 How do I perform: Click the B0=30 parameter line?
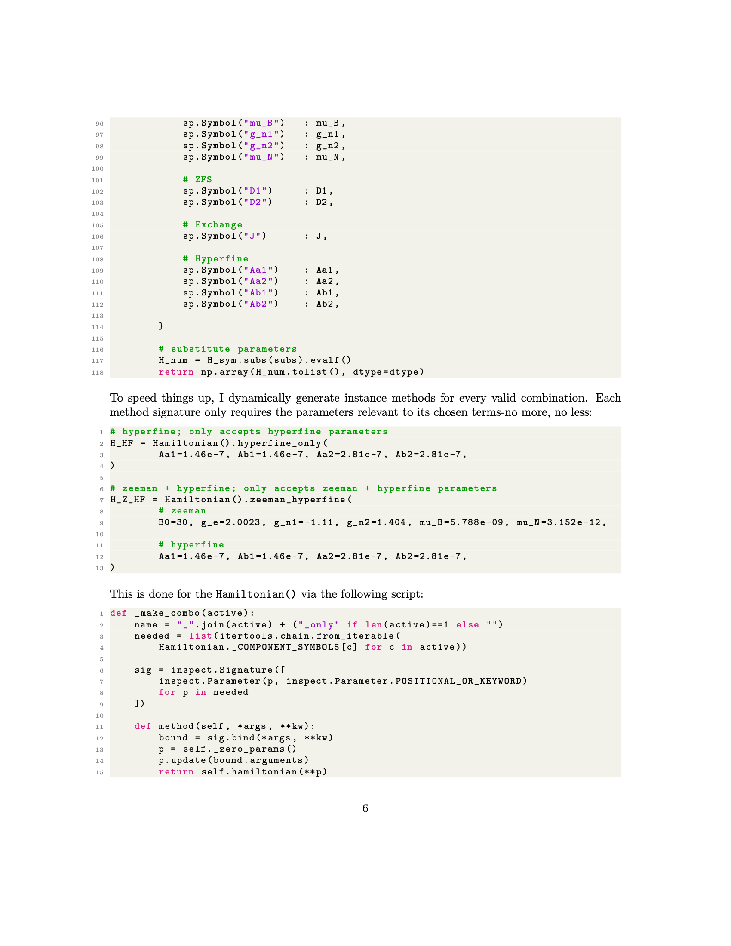[x=382, y=522]
